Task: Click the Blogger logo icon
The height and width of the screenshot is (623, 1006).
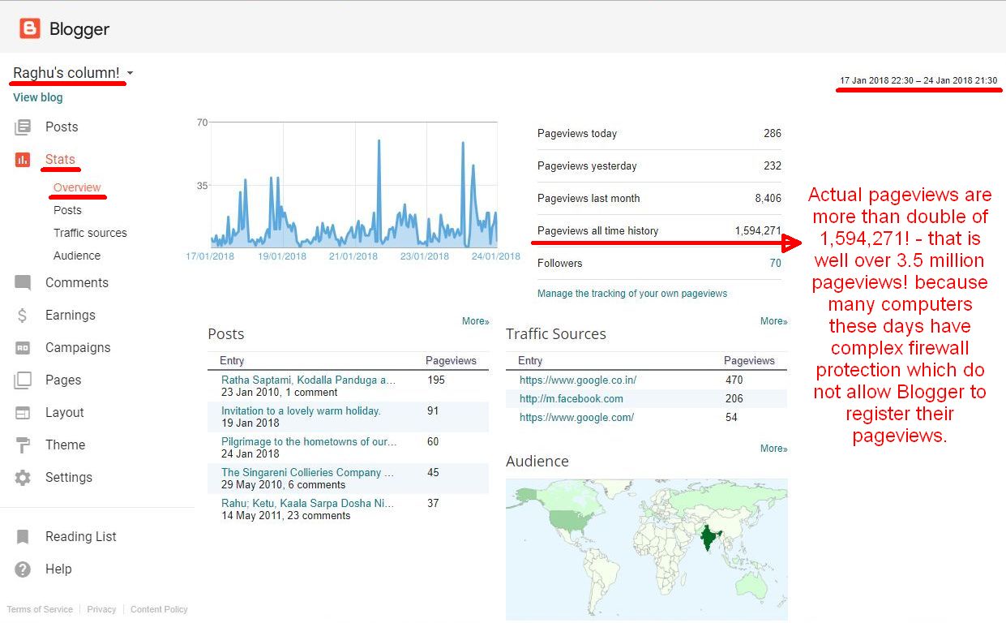Action: tap(30, 29)
